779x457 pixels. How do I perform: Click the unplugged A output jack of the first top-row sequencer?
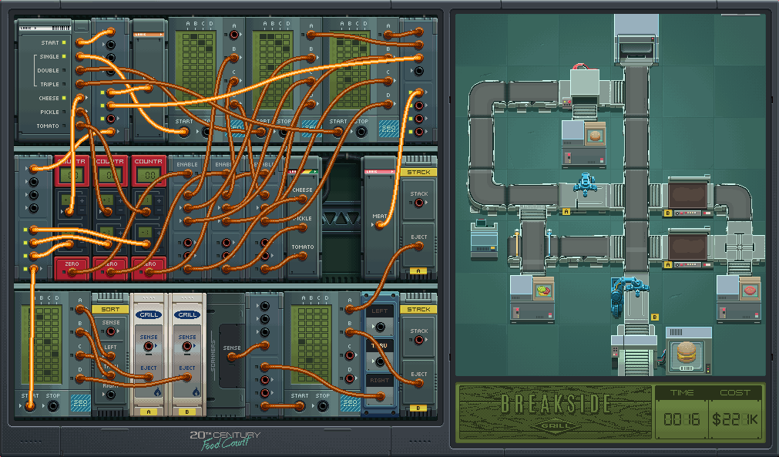[x=233, y=35]
